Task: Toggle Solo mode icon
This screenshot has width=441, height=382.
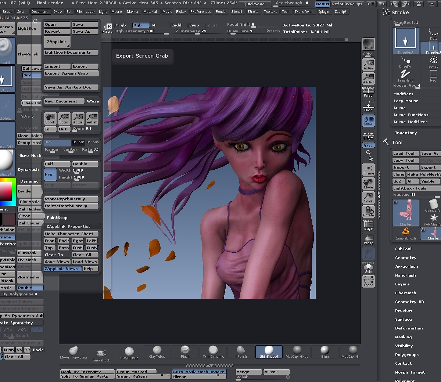Action: click(369, 269)
